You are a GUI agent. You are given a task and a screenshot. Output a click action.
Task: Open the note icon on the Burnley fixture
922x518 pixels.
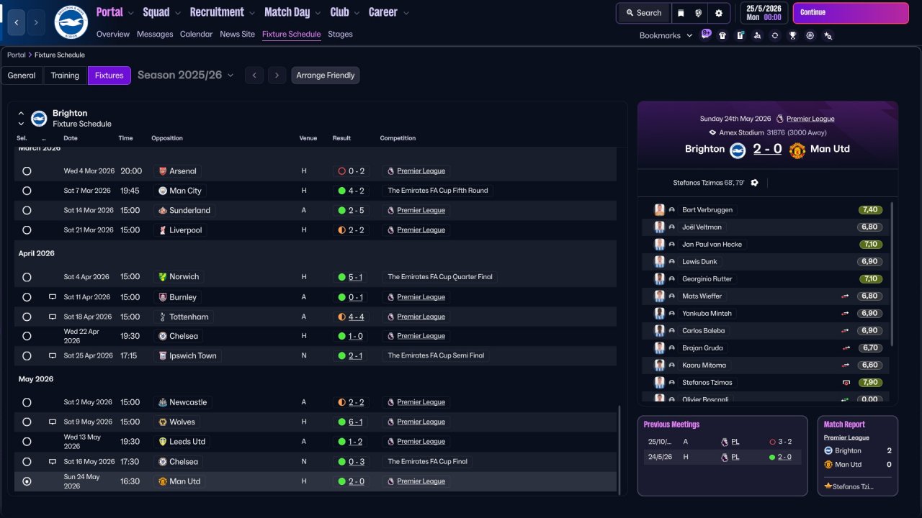(x=53, y=296)
